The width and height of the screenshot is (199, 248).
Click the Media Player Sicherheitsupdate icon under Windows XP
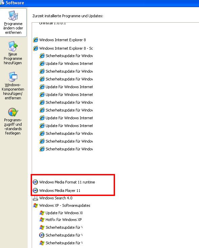42,235
